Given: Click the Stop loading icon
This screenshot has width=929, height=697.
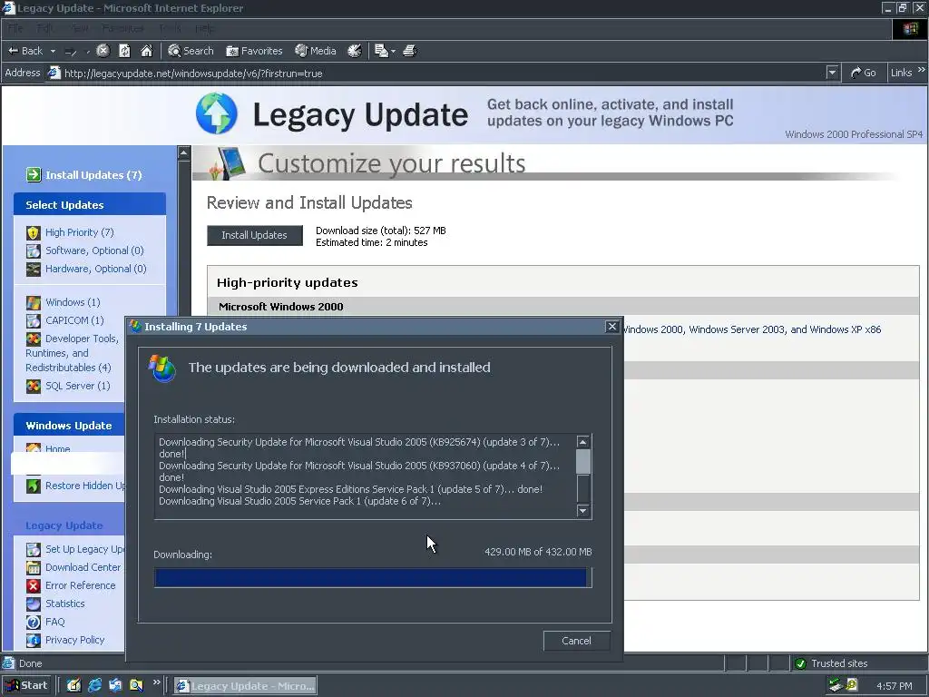Looking at the screenshot, I should coord(103,51).
